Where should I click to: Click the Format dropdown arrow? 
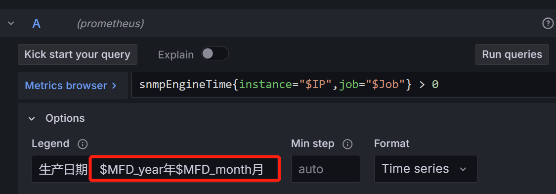463,169
